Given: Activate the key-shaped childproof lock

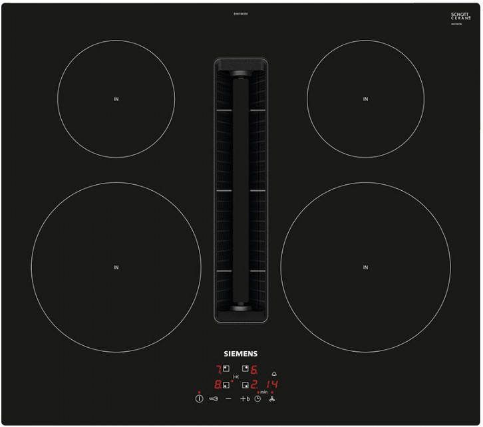Looking at the screenshot, I should click(x=214, y=398).
